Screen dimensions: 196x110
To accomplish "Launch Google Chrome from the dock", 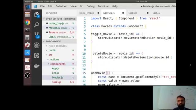I will [27, 22].
